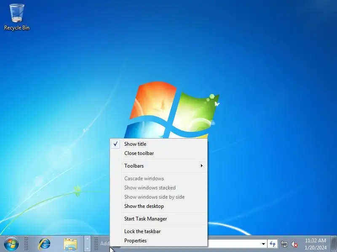Click the date 1/20/2024 in the tray
Screen dimensions: 337x252
click(315, 248)
